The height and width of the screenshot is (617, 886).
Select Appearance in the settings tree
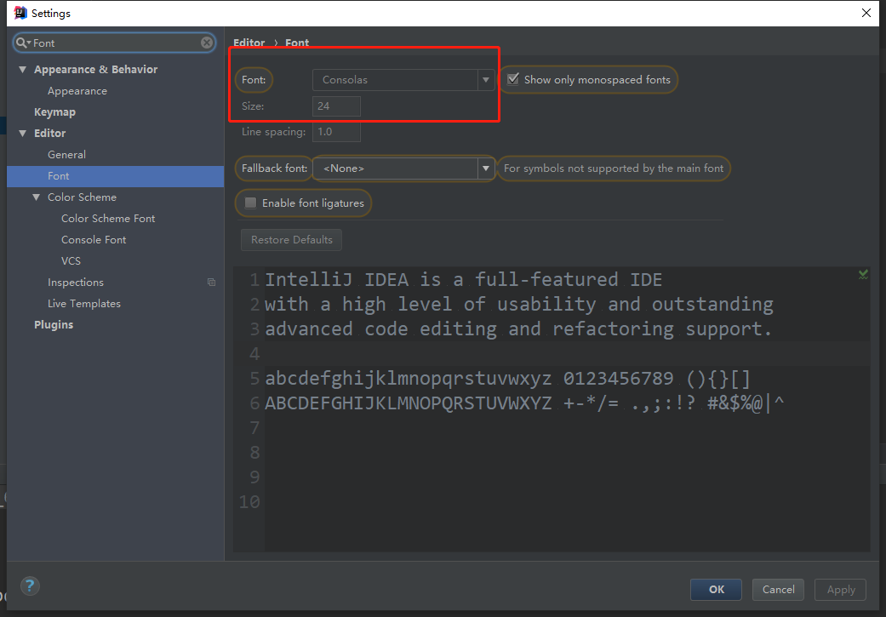click(77, 91)
